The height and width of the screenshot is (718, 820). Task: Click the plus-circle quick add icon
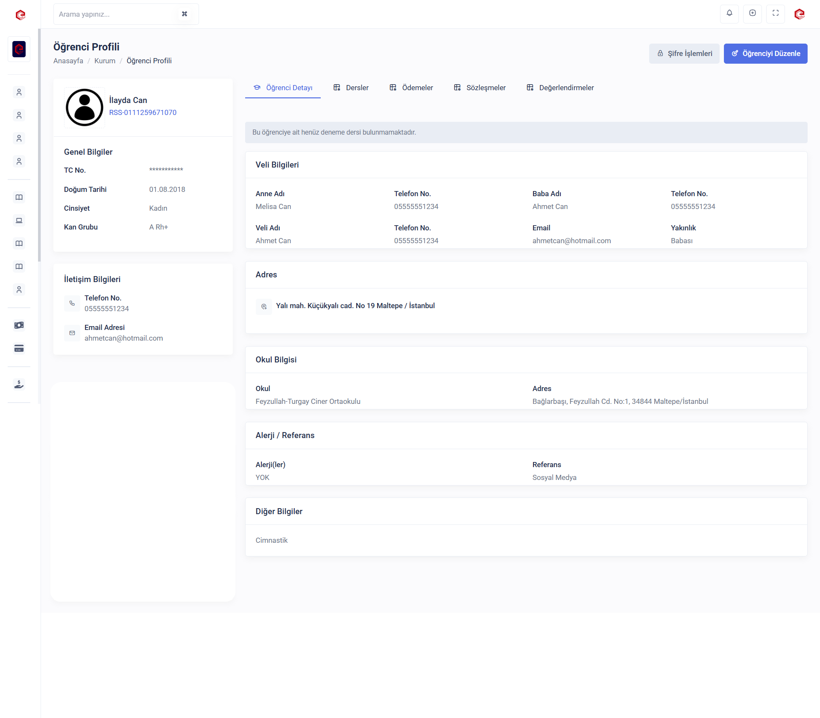[753, 13]
